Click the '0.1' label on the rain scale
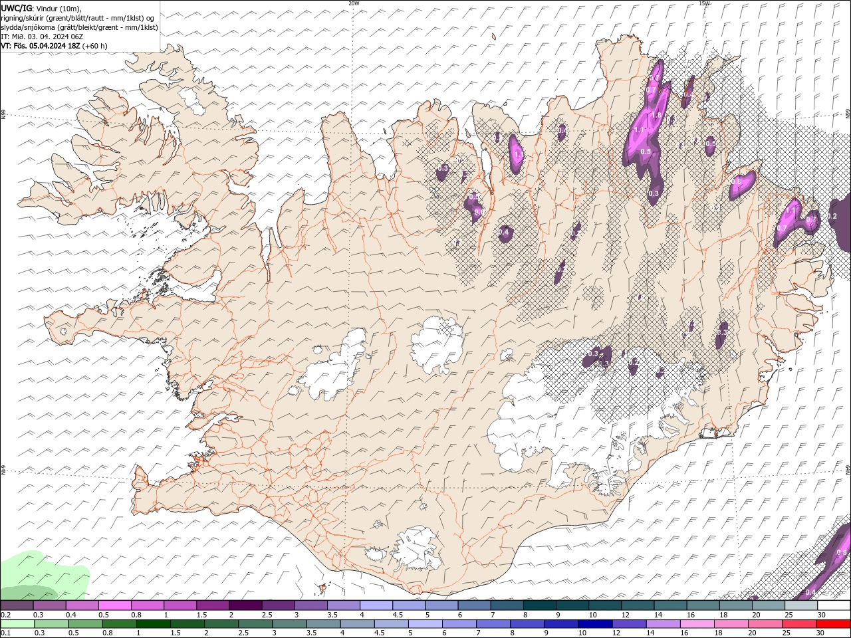This screenshot has width=851, height=638. [x=5, y=633]
